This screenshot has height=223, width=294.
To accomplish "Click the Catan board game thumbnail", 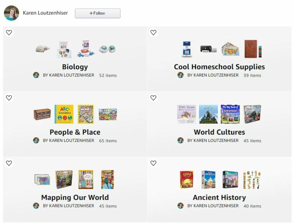I will [x=187, y=179].
